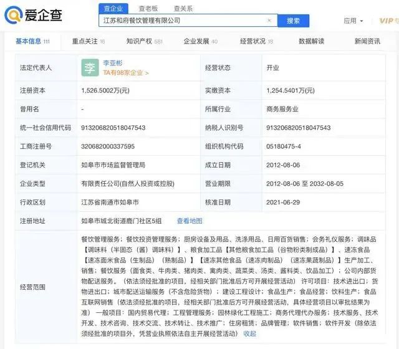Open the 企业发展 tab

[201, 41]
